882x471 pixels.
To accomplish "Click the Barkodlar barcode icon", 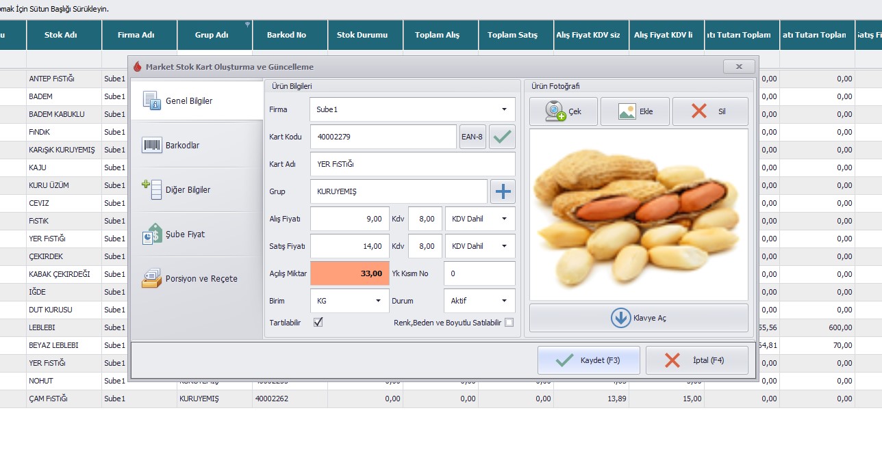I will pos(151,145).
